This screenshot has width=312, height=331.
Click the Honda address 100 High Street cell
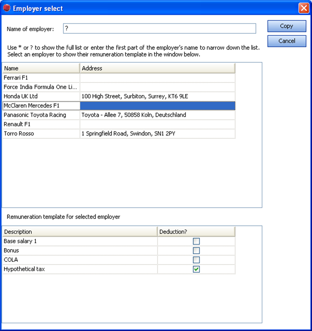tap(157, 96)
